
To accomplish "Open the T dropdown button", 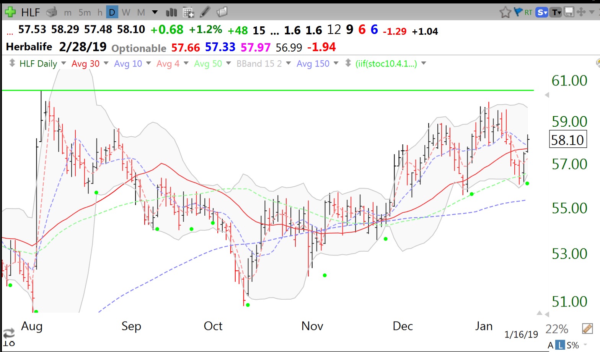I will [x=556, y=13].
